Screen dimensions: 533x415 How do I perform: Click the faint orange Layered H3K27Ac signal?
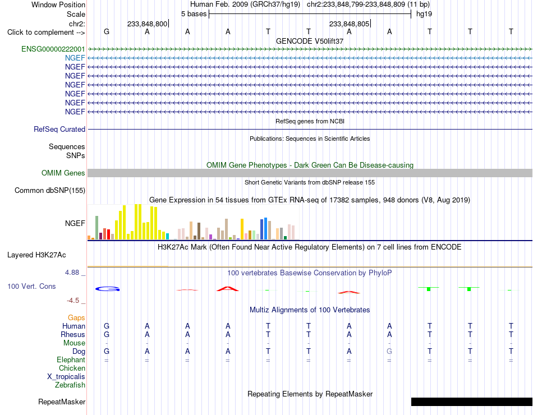[128, 266]
